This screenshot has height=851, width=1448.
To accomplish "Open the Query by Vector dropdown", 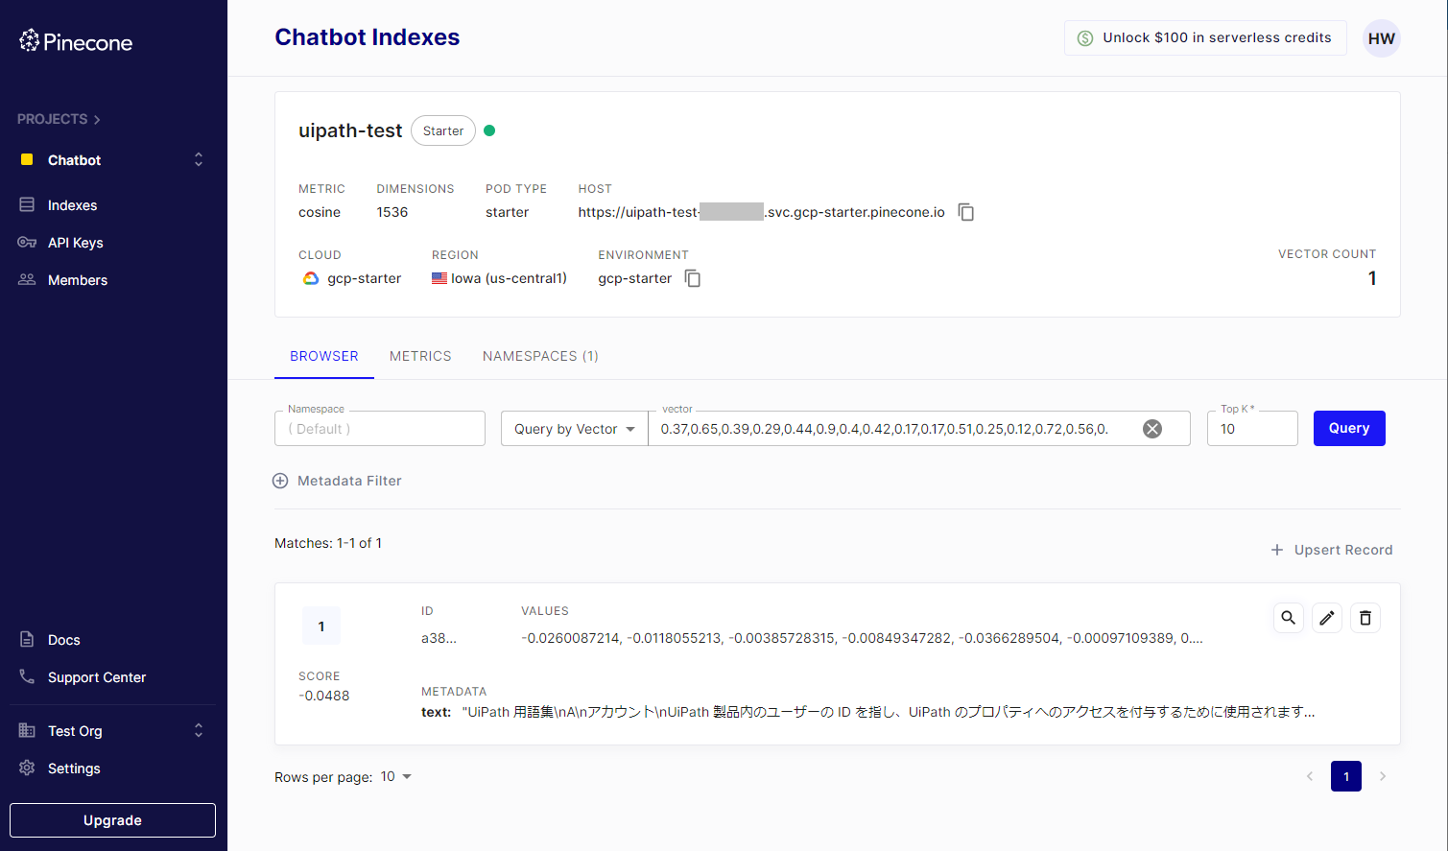I will (x=575, y=429).
